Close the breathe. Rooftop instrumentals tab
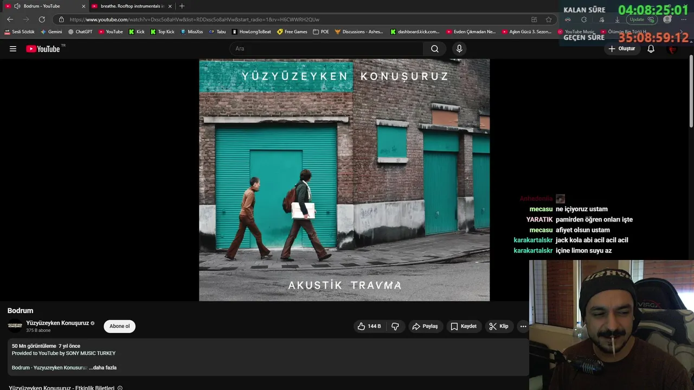This screenshot has width=694, height=390. 170,6
